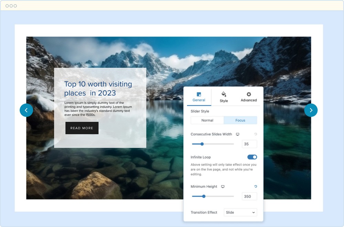Reset the Consecutive Slides Width value
The image size is (344, 227).
point(256,134)
